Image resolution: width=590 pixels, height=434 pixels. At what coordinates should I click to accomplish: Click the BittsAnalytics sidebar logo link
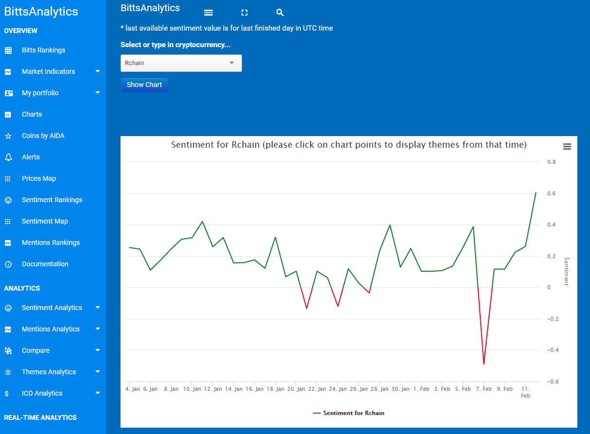click(41, 12)
